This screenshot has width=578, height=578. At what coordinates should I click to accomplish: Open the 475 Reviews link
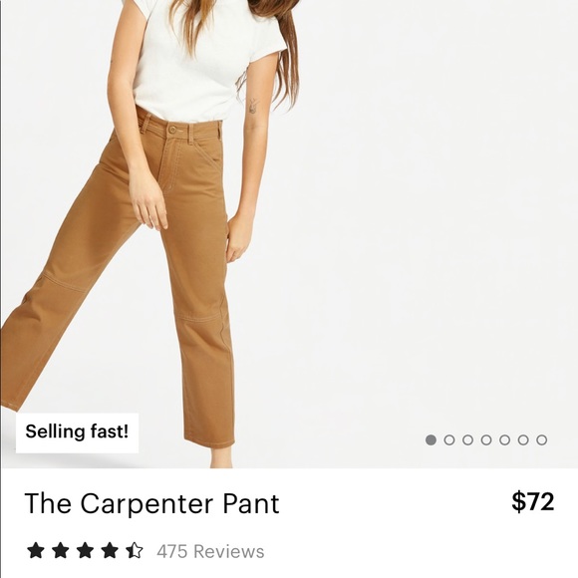(x=210, y=551)
